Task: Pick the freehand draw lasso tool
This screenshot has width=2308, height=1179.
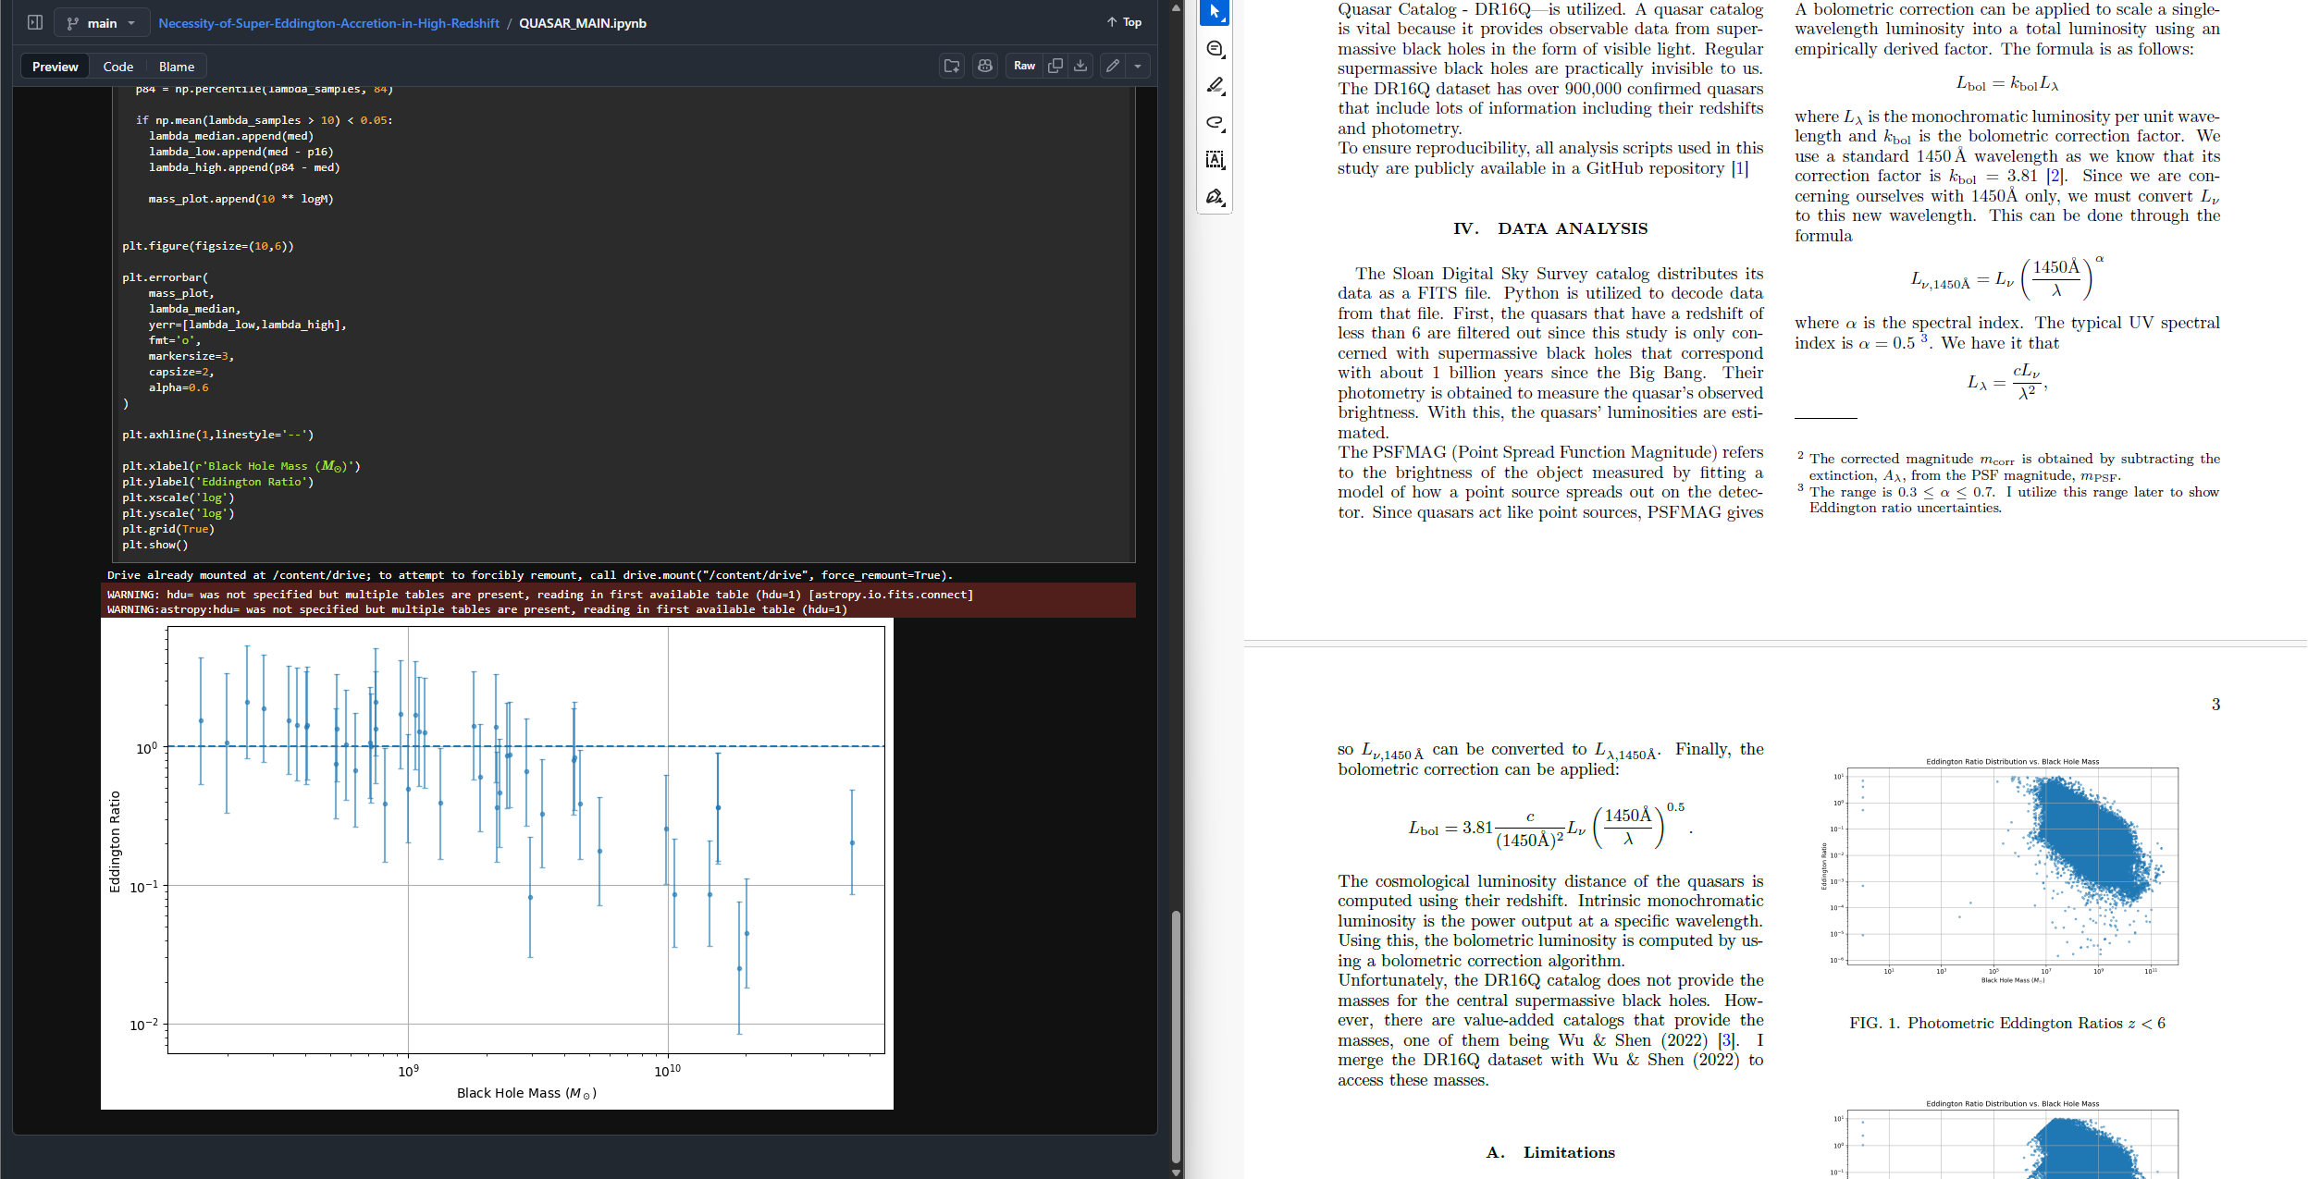Action: click(x=1216, y=123)
